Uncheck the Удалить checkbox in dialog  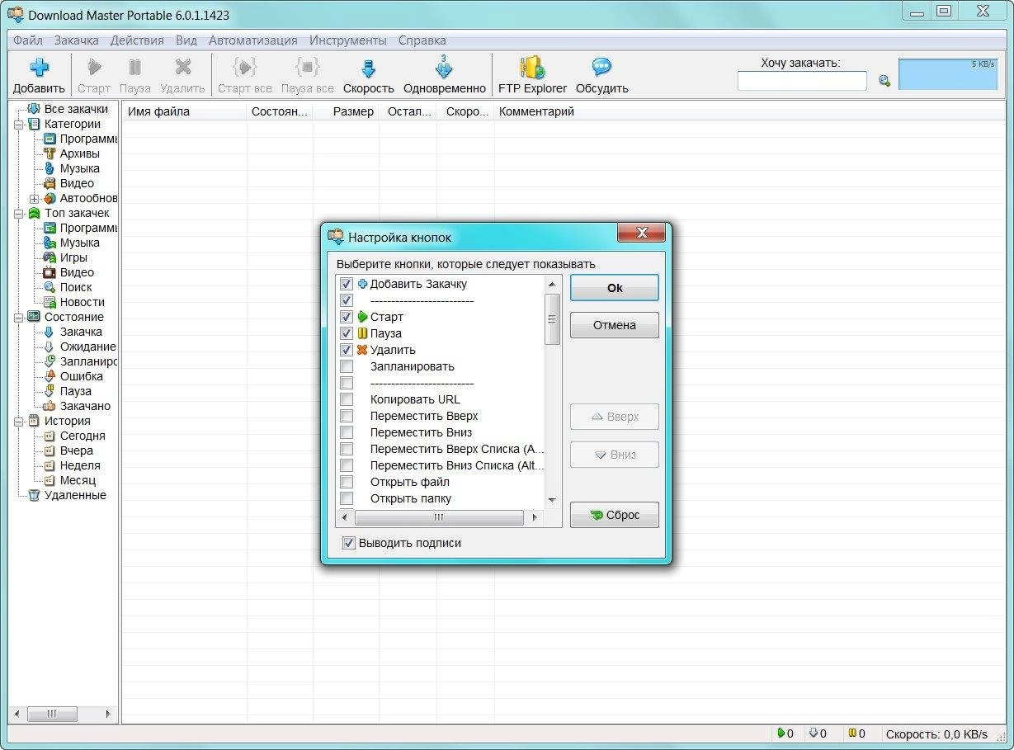click(347, 350)
